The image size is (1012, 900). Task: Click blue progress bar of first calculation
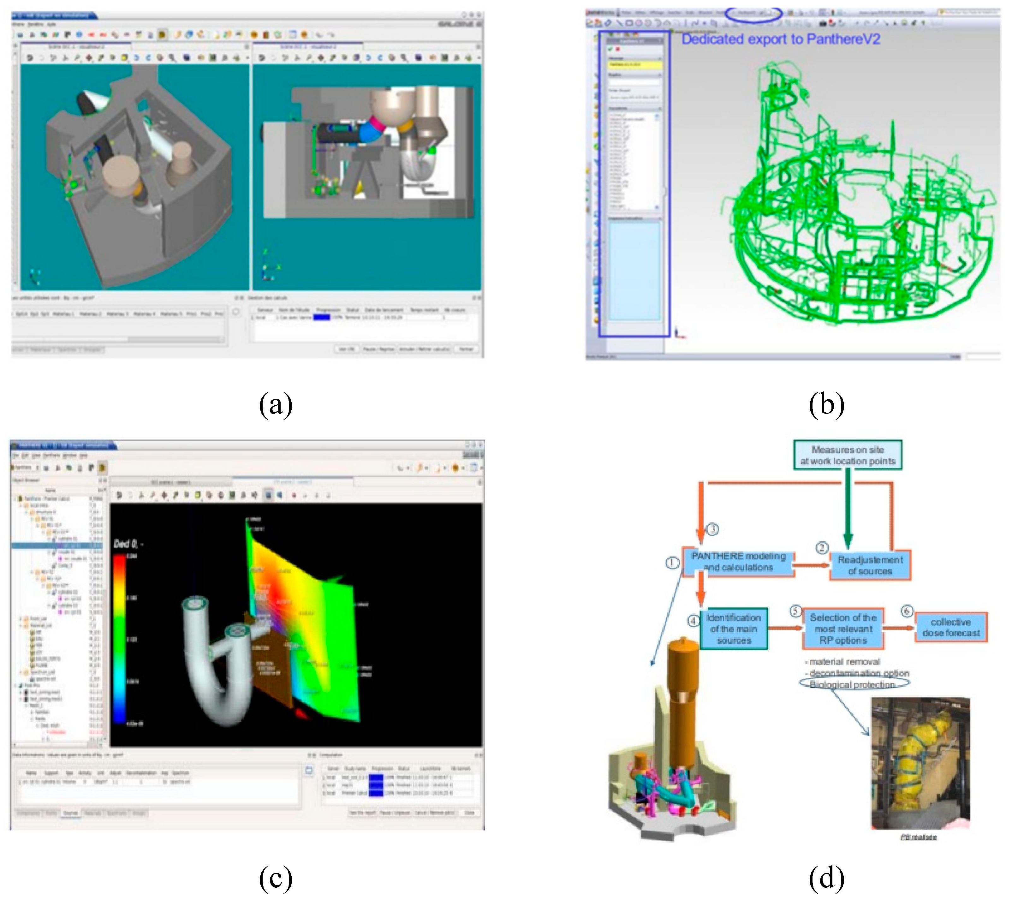(x=376, y=778)
